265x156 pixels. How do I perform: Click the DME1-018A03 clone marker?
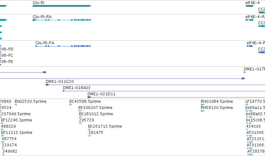tap(64, 91)
